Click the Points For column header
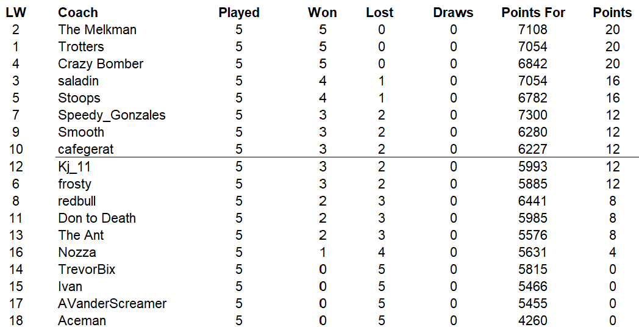The image size is (639, 327). tap(533, 12)
